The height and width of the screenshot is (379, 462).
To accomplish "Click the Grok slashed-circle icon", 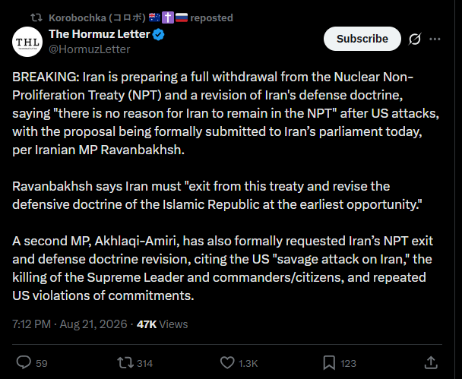I will 415,39.
